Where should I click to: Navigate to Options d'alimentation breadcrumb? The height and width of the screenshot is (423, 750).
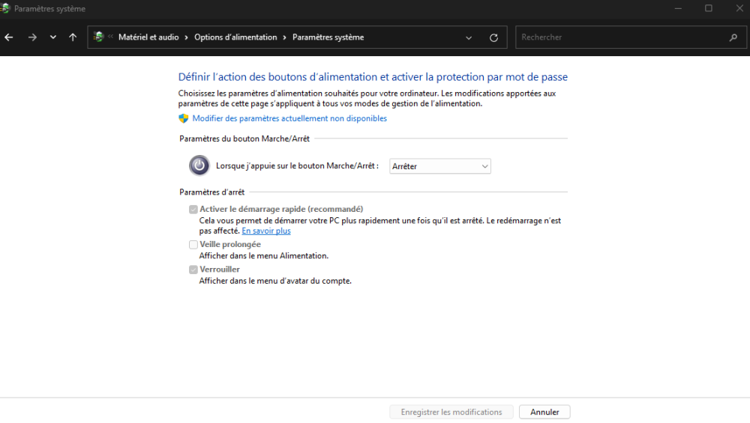(x=235, y=37)
